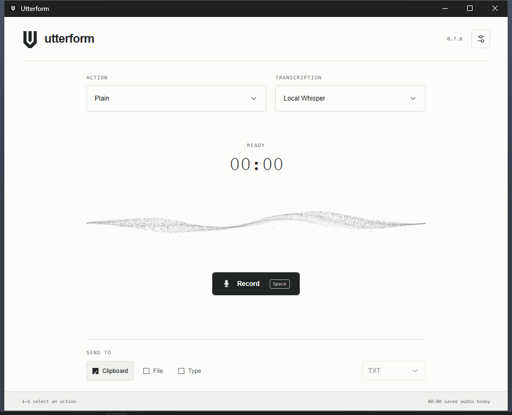
Task: Open settings via sliders icon
Action: coord(480,39)
